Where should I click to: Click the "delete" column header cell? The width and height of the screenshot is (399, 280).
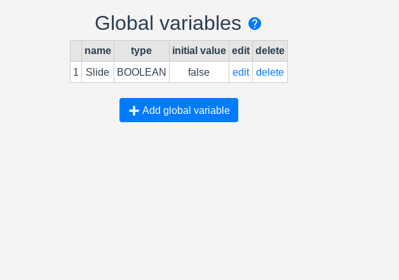pyautogui.click(x=270, y=51)
